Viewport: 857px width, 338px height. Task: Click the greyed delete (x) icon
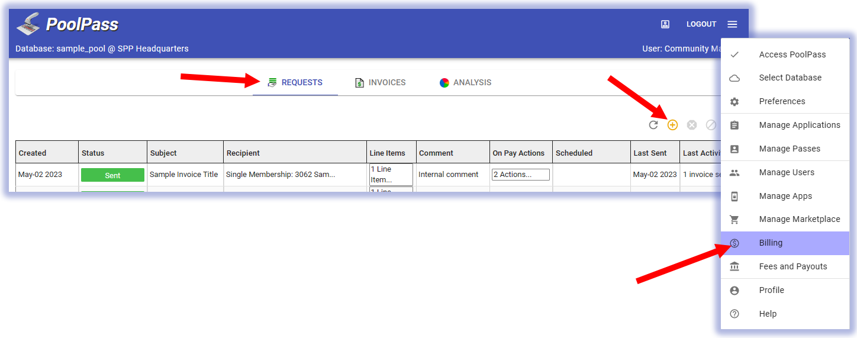coord(692,125)
